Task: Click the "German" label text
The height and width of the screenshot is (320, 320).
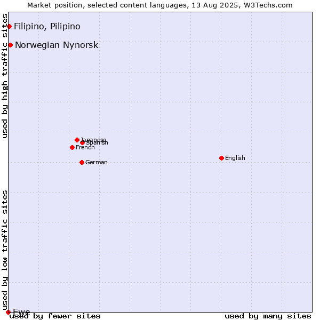Action: [97, 163]
